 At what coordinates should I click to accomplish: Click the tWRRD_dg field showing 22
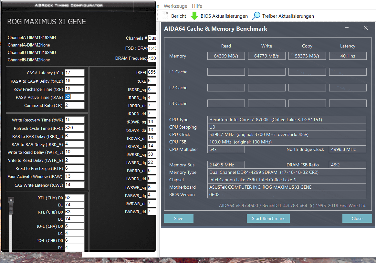pos(151,163)
